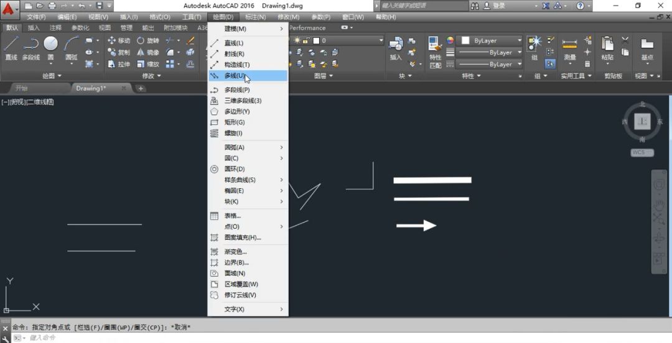Activate the 缩放 Scale tool
Viewport: 672px width, 343px height.
tap(148, 64)
